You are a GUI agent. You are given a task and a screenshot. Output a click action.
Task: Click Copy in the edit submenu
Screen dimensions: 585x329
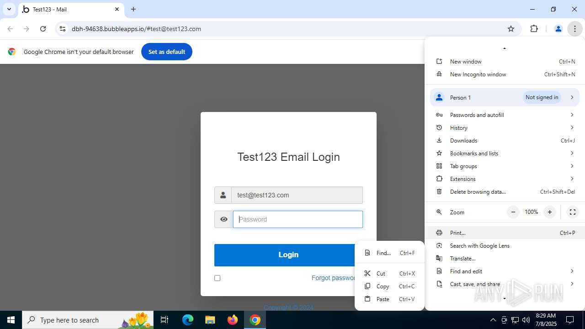pos(389,286)
